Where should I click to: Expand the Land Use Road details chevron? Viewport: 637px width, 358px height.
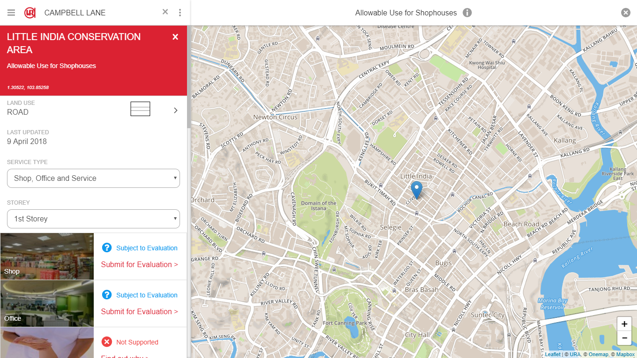pos(176,110)
